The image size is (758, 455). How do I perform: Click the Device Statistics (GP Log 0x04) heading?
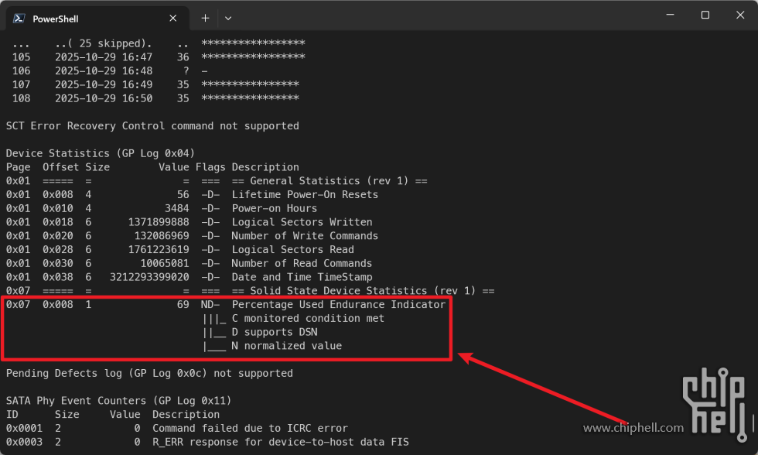(101, 153)
